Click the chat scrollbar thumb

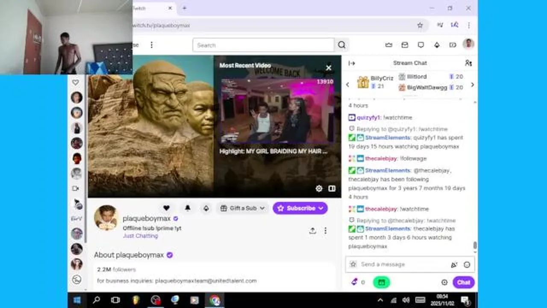coord(475,246)
